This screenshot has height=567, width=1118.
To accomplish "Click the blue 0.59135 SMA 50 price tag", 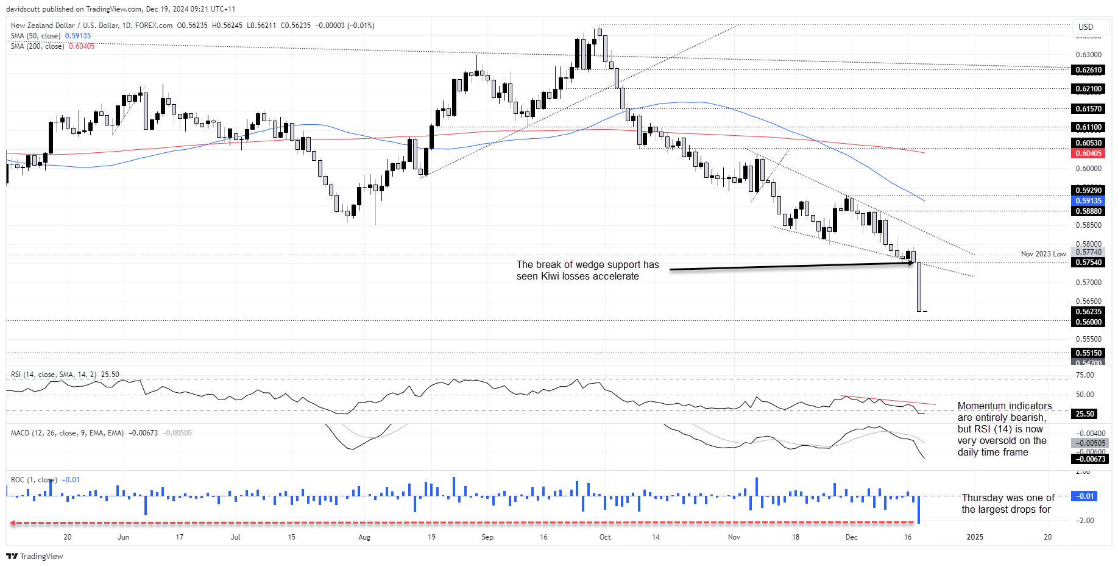I will [x=1088, y=201].
